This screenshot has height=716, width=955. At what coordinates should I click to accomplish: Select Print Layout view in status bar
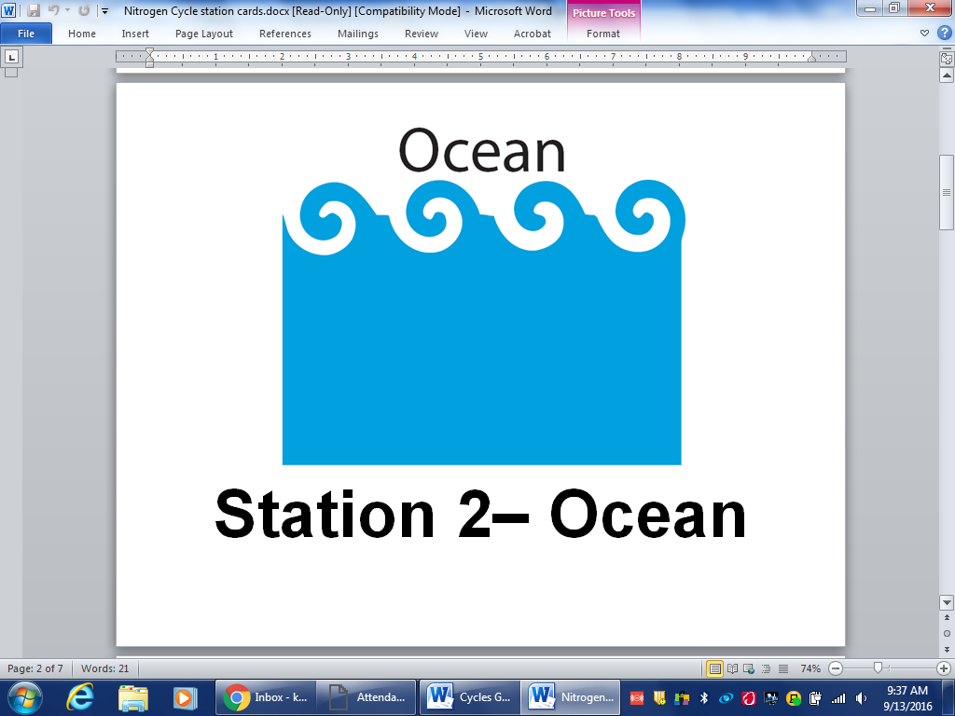tap(716, 668)
